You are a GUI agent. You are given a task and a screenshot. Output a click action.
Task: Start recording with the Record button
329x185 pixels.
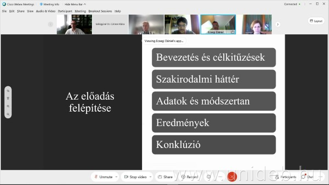[x=190, y=177]
